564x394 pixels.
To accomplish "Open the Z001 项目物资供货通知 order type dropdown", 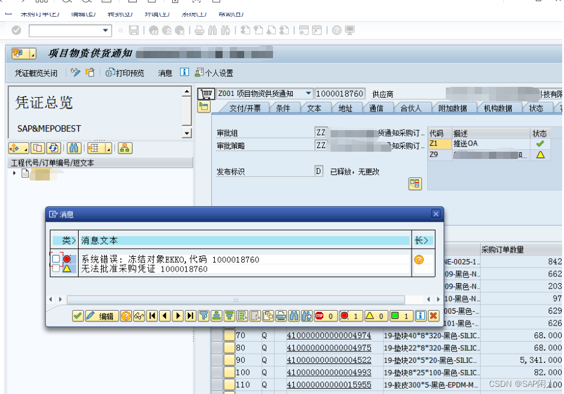I will pyautogui.click(x=308, y=94).
